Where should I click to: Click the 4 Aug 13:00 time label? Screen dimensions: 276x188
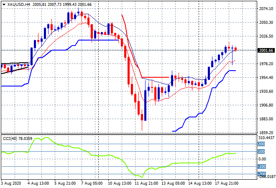tap(38, 183)
